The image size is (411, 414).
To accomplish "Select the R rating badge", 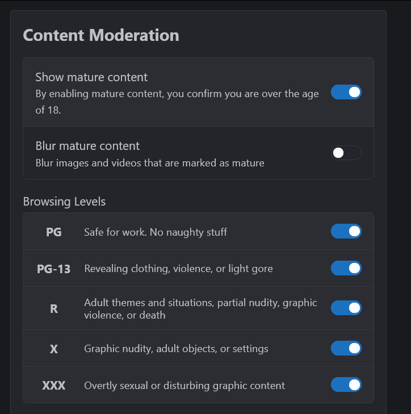I will click(x=54, y=308).
